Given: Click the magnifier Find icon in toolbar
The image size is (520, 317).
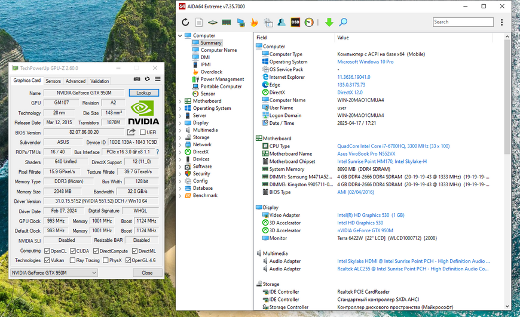Looking at the screenshot, I should [343, 22].
